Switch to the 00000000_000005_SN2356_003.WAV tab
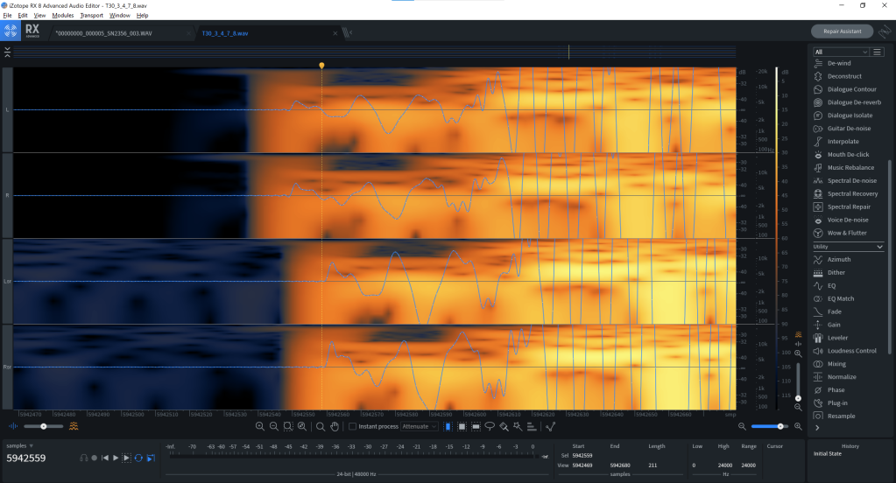 pos(122,32)
